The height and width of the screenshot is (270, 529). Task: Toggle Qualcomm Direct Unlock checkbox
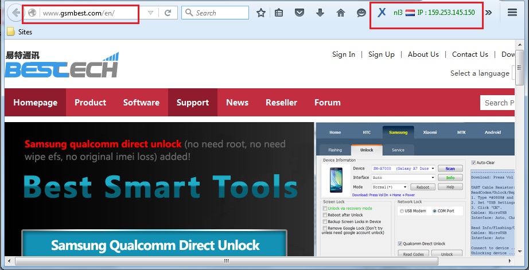(x=400, y=244)
